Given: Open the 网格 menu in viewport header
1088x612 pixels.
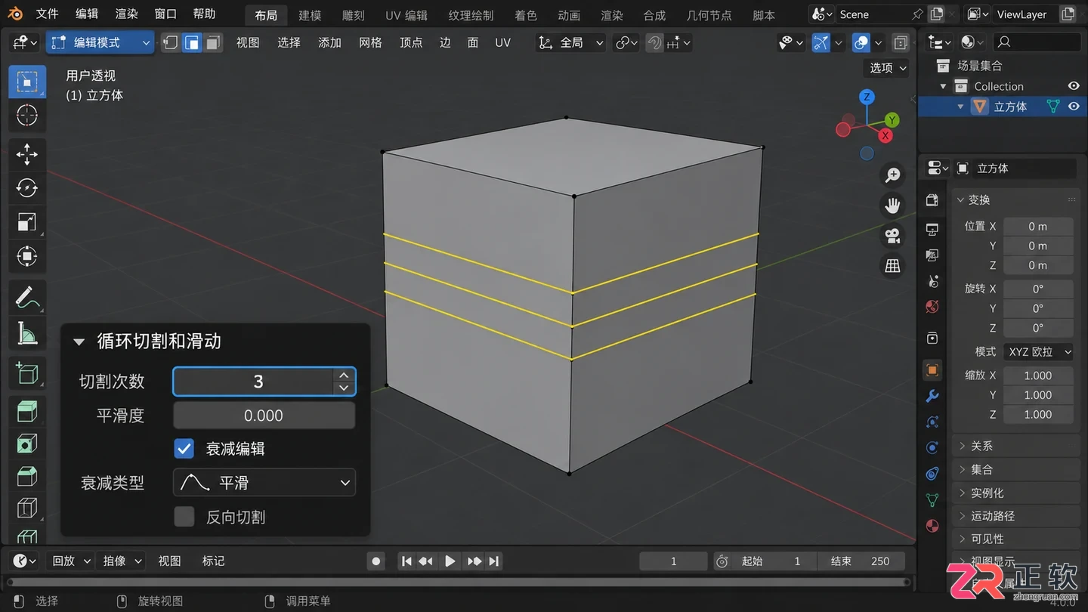Looking at the screenshot, I should (x=370, y=43).
